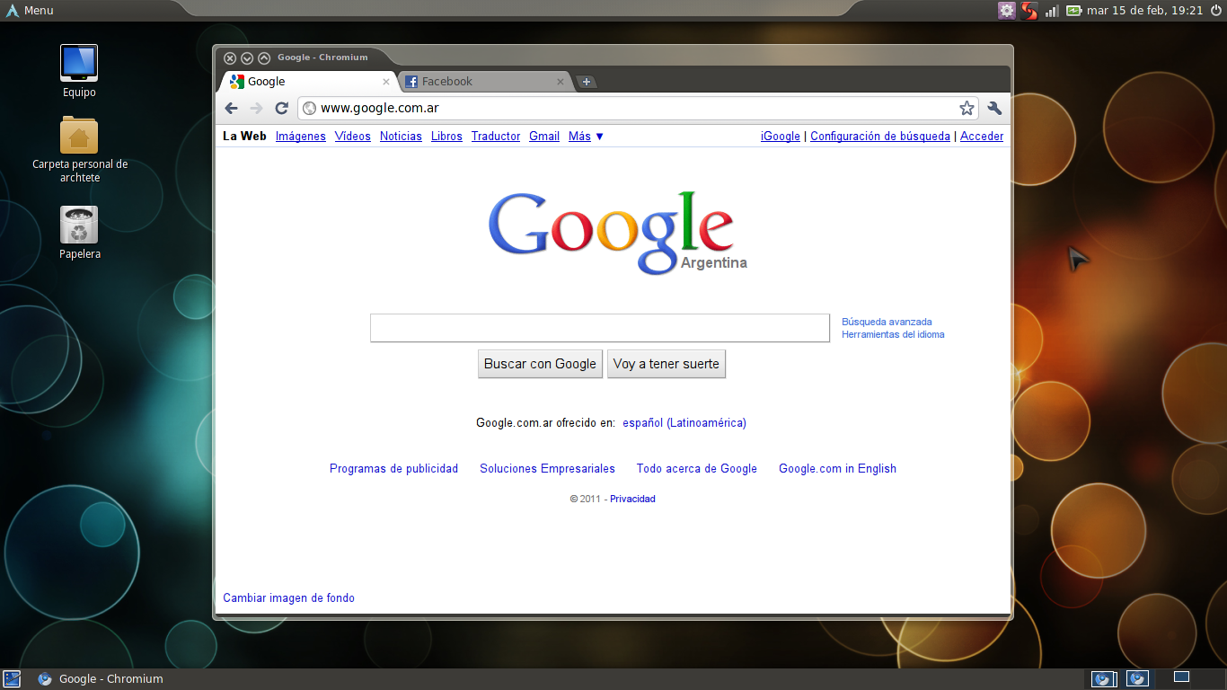Image resolution: width=1227 pixels, height=690 pixels.
Task: Open the Papelera trash icon
Action: pos(79,233)
